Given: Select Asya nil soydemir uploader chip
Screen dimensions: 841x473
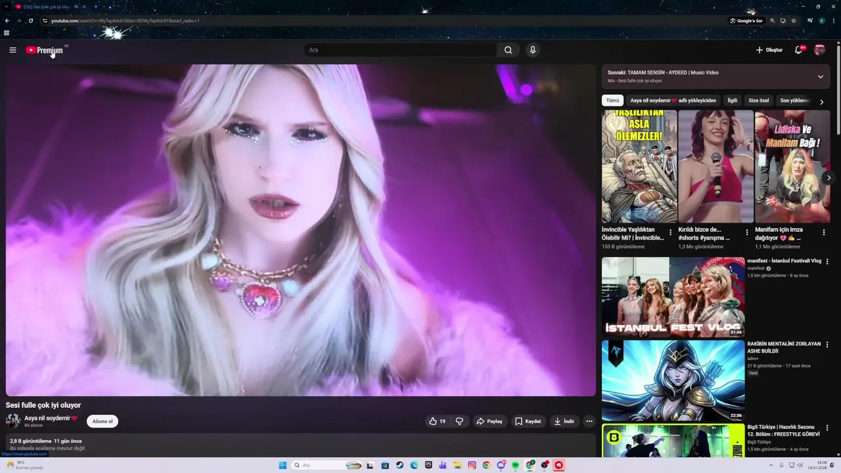Looking at the screenshot, I should [673, 101].
